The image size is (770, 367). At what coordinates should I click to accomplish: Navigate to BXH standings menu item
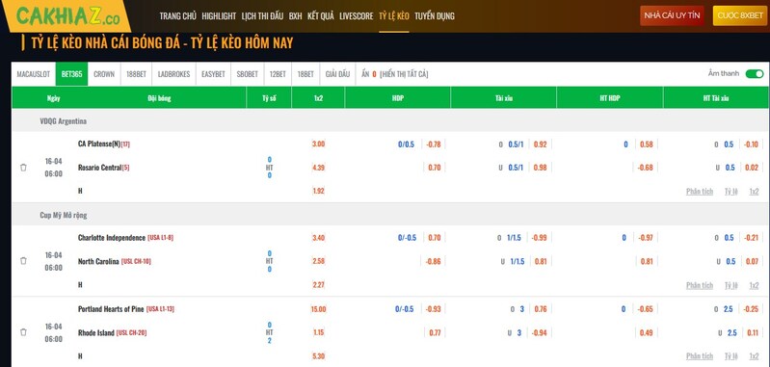[x=296, y=16]
